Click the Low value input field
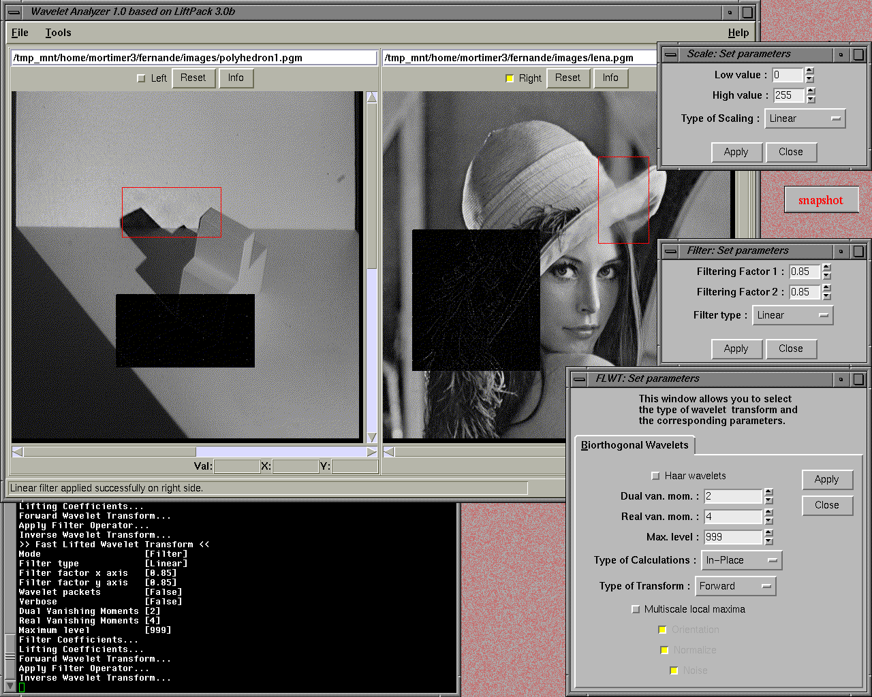The width and height of the screenshot is (872, 697). click(x=788, y=75)
